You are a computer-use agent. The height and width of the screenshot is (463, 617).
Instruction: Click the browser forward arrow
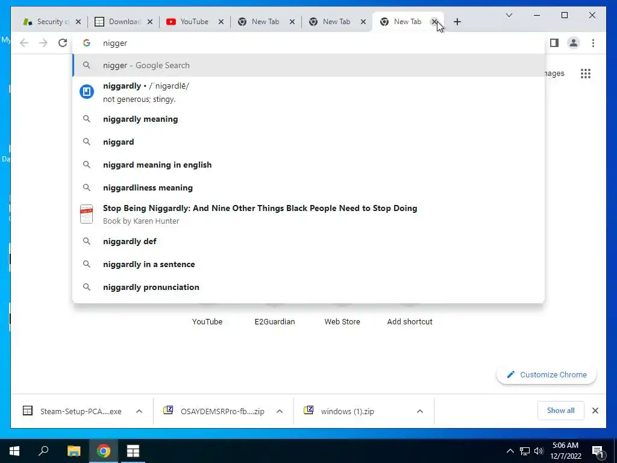(43, 43)
